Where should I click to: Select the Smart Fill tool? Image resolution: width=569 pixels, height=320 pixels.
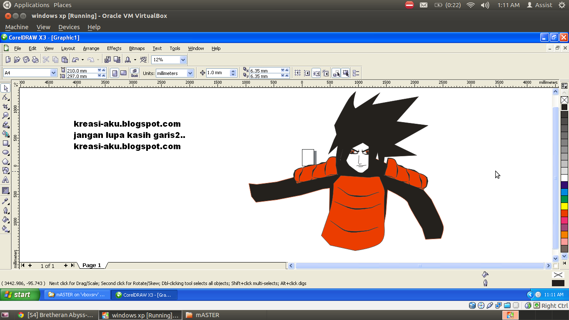coord(5,134)
